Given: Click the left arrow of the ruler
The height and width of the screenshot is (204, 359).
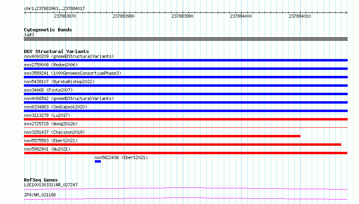Looking at the screenshot, I should coord(25,13).
